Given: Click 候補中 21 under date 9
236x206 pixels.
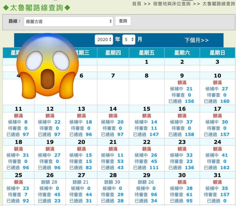Looking at the screenshot, I should tap(181, 89).
